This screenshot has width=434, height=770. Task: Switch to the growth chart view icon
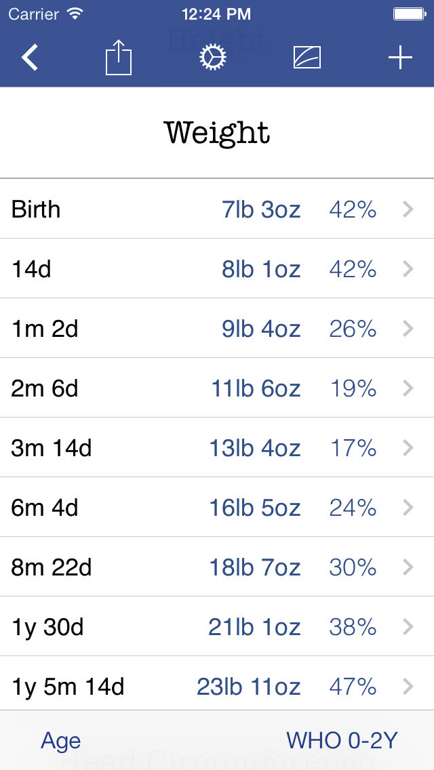click(307, 58)
